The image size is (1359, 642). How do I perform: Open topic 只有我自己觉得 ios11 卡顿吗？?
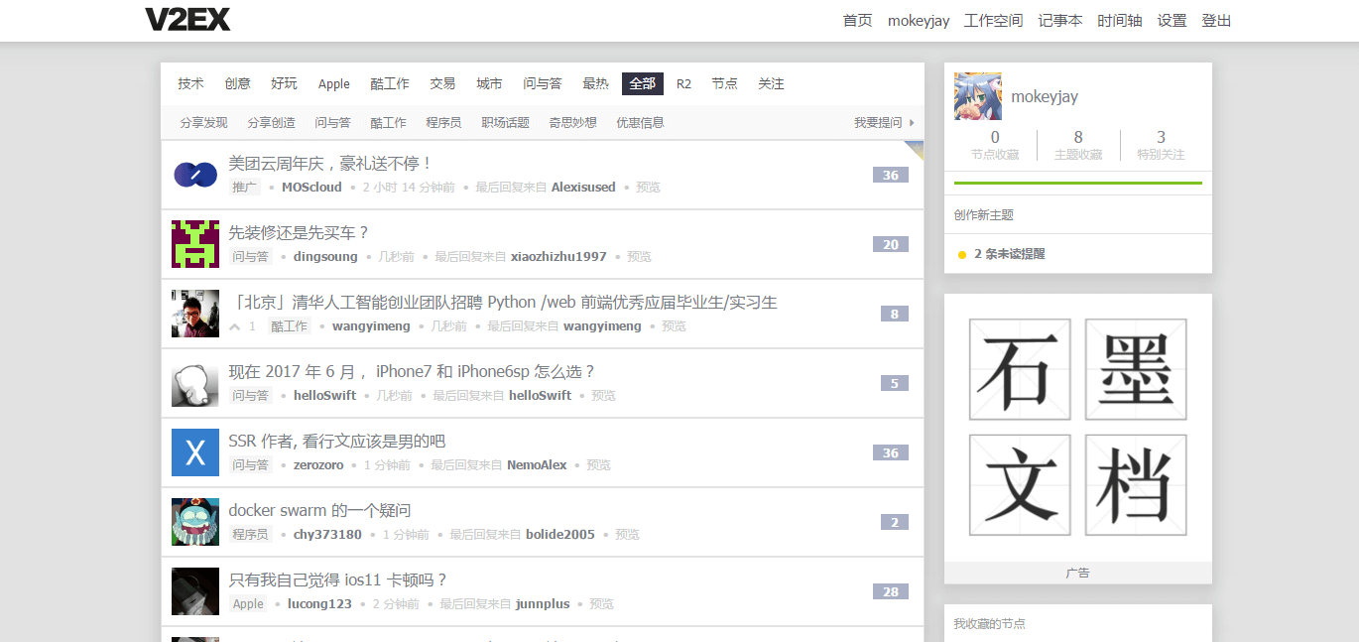pyautogui.click(x=338, y=580)
